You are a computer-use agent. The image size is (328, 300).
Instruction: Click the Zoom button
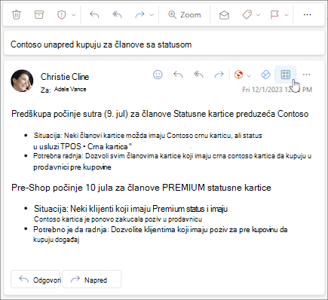[x=185, y=15]
